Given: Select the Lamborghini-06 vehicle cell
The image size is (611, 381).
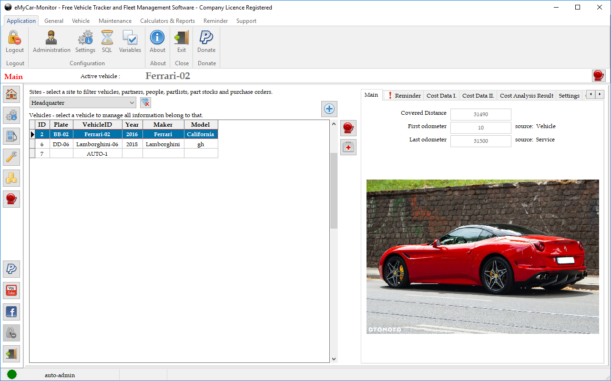Looking at the screenshot, I should click(97, 144).
